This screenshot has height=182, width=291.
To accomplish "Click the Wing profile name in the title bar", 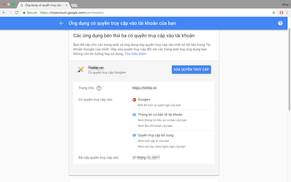I will click(285, 5).
